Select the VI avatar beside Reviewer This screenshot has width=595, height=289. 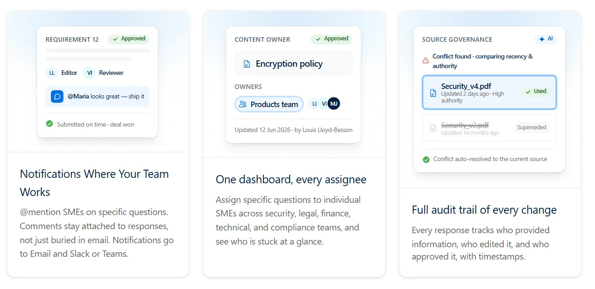pos(89,73)
